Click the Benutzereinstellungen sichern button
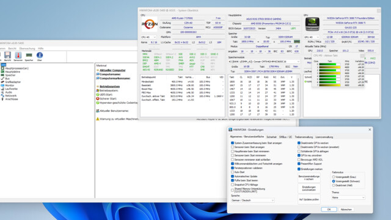 309,178
